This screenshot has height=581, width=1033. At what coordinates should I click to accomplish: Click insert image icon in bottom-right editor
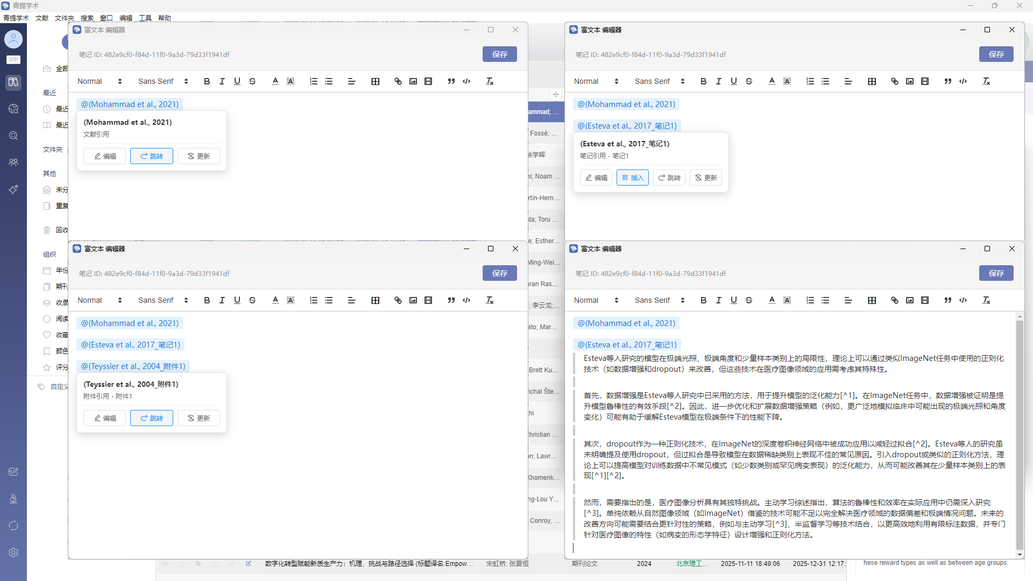pos(909,300)
